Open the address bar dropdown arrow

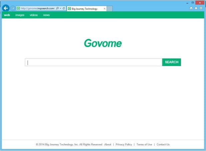[x=60, y=8]
